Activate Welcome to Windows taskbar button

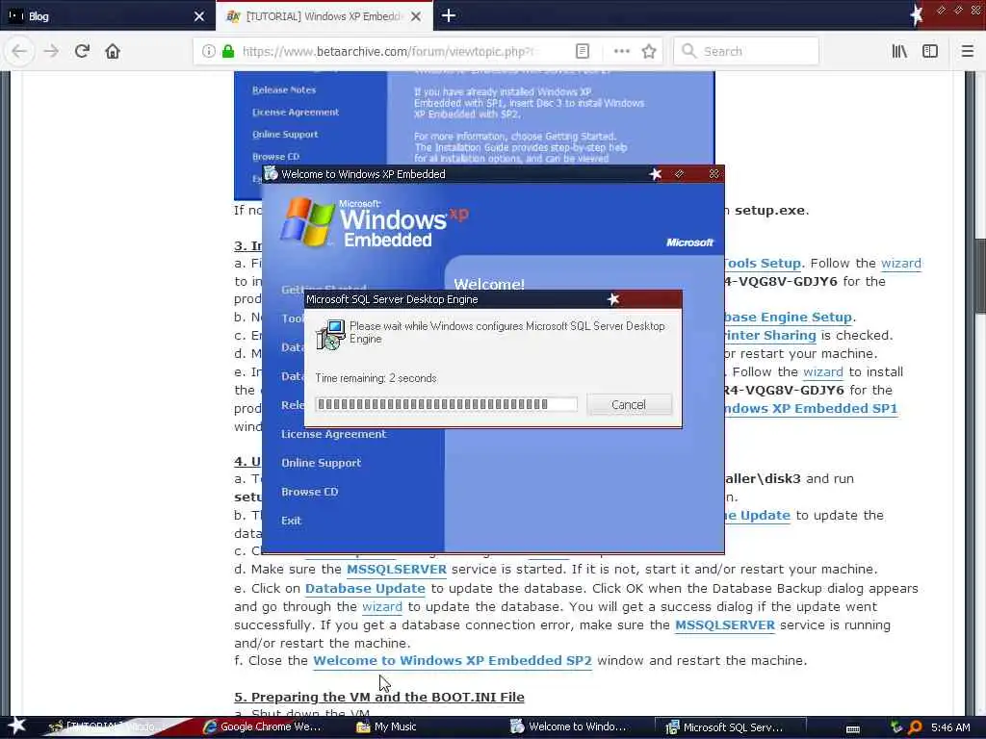[x=569, y=726]
